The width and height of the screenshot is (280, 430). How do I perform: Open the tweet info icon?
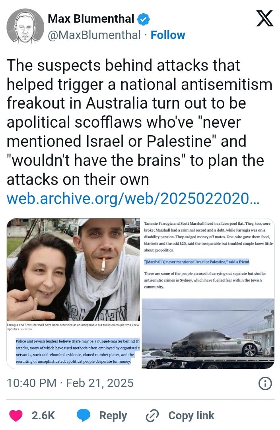point(265,383)
